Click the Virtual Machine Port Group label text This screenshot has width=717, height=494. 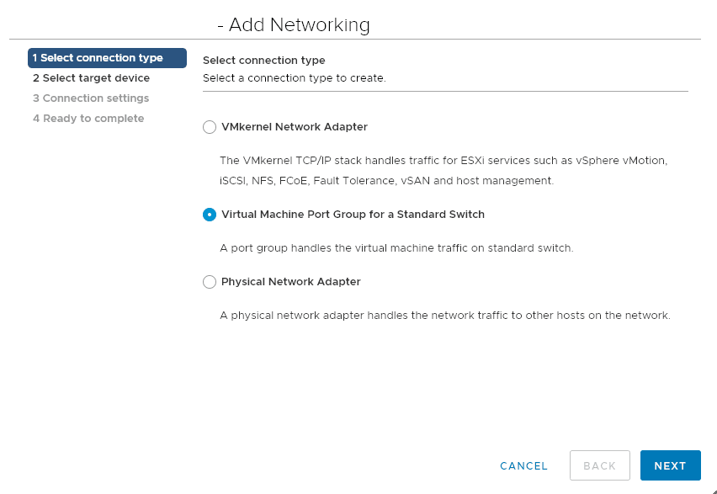pos(353,215)
